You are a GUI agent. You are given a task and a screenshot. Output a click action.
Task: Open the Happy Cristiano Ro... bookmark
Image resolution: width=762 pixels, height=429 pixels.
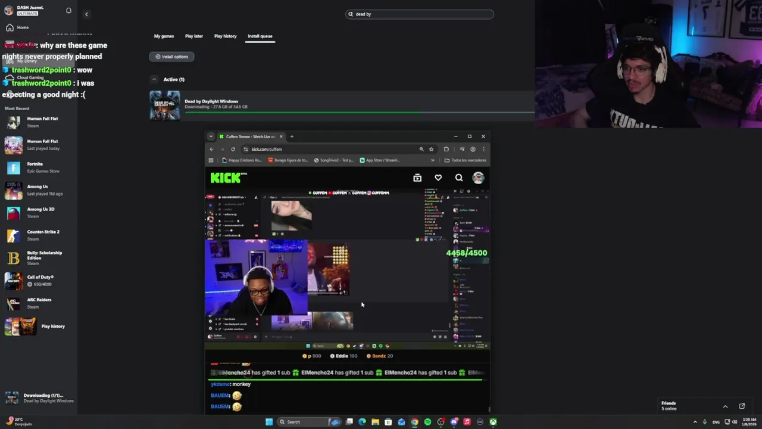click(x=242, y=160)
